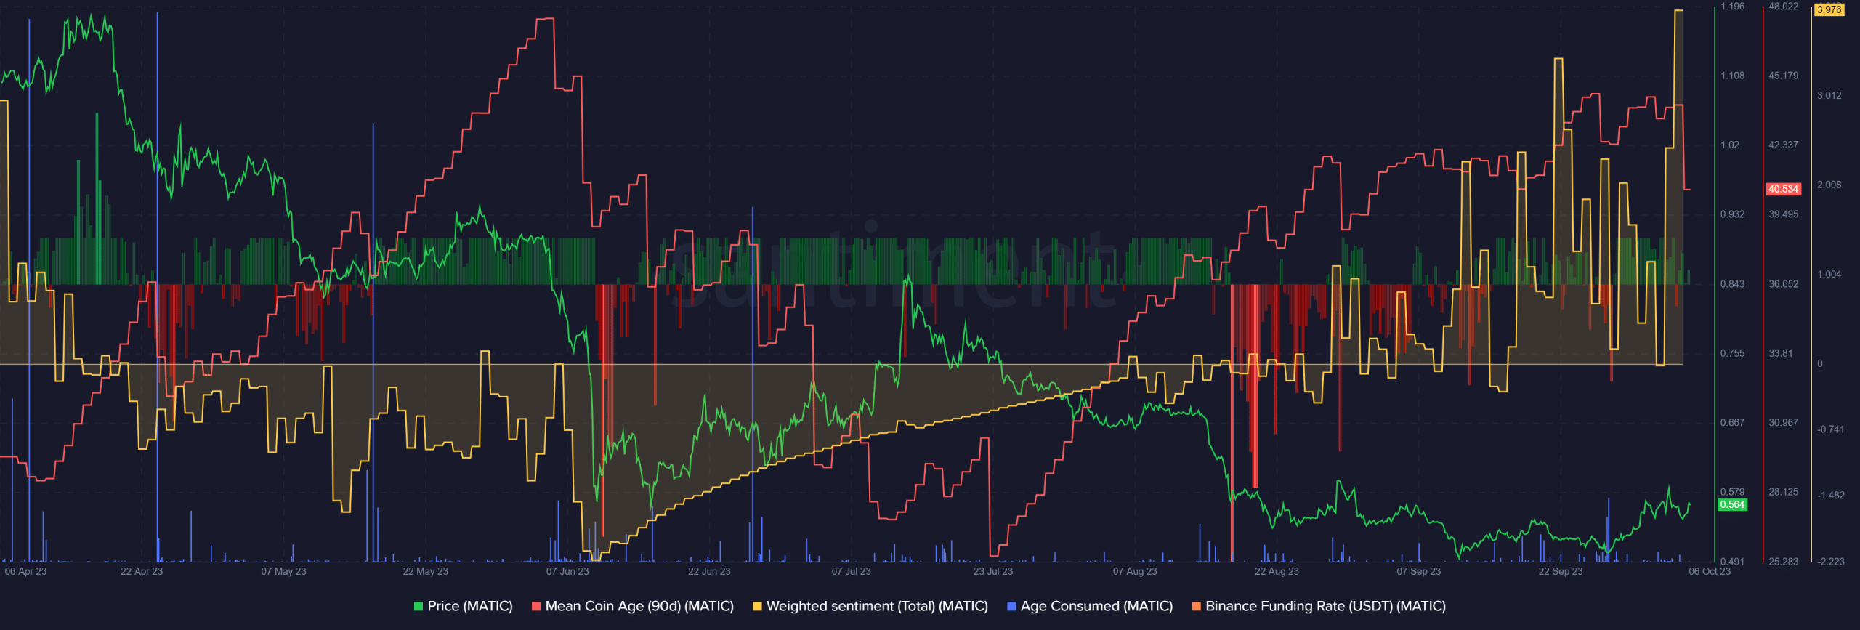
Task: Click the 0.667 price axis value
Action: coord(1732,422)
